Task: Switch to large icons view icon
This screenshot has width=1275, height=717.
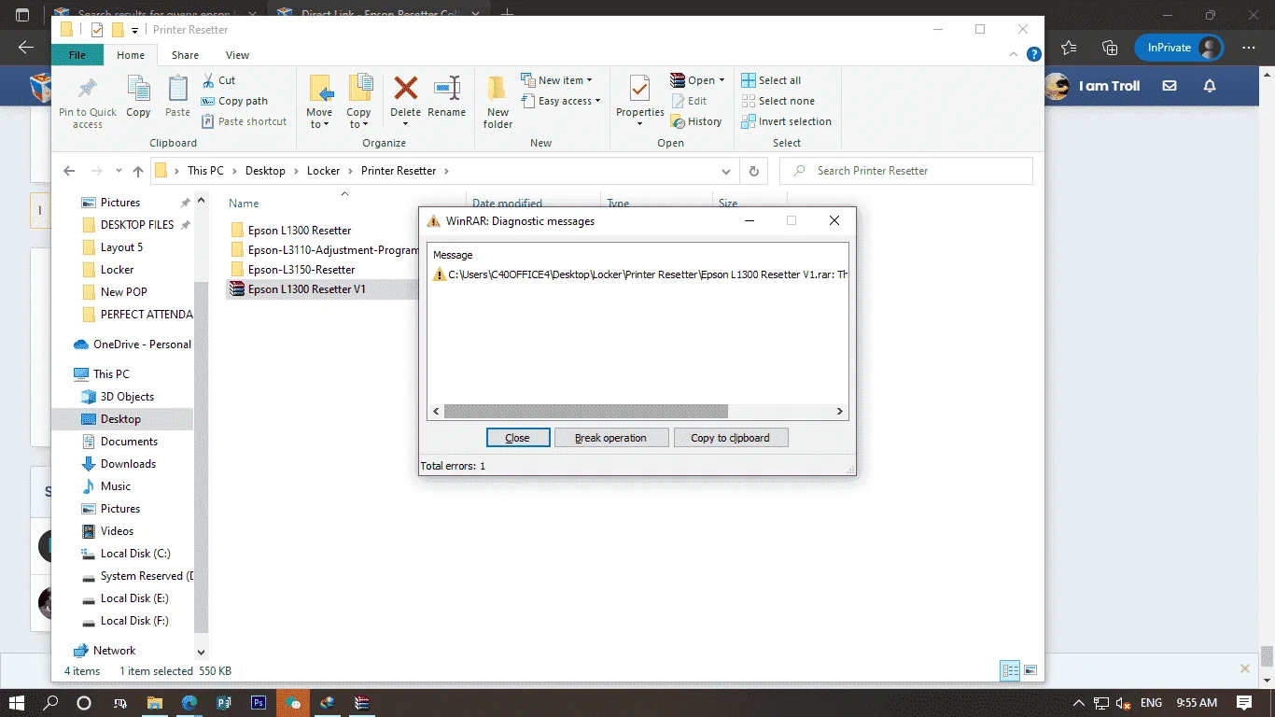Action: tap(1030, 670)
